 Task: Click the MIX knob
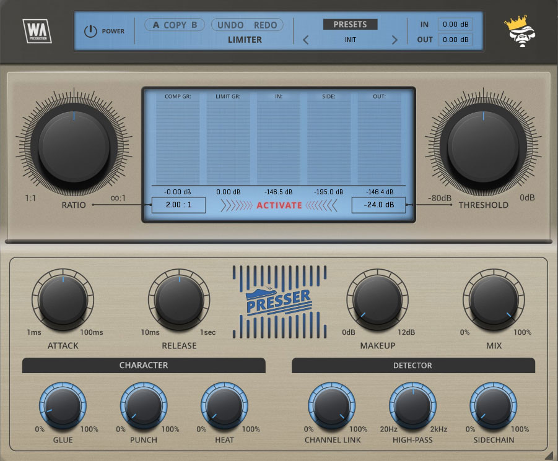pos(494,300)
